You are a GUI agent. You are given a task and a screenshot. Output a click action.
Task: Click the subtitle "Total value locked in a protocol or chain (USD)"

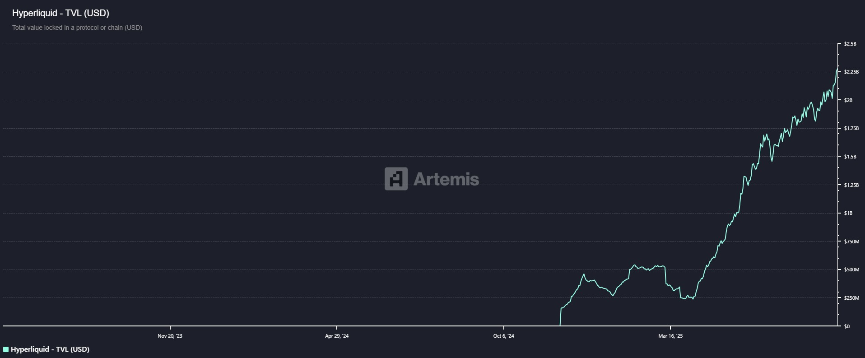click(77, 28)
